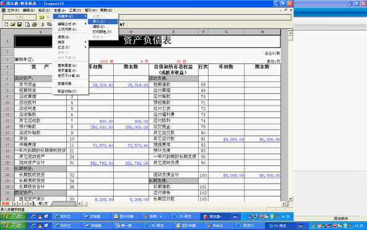Screen dimensions: 367x230
Task: Click the Save floppy disk icon
Action: tap(19, 24)
